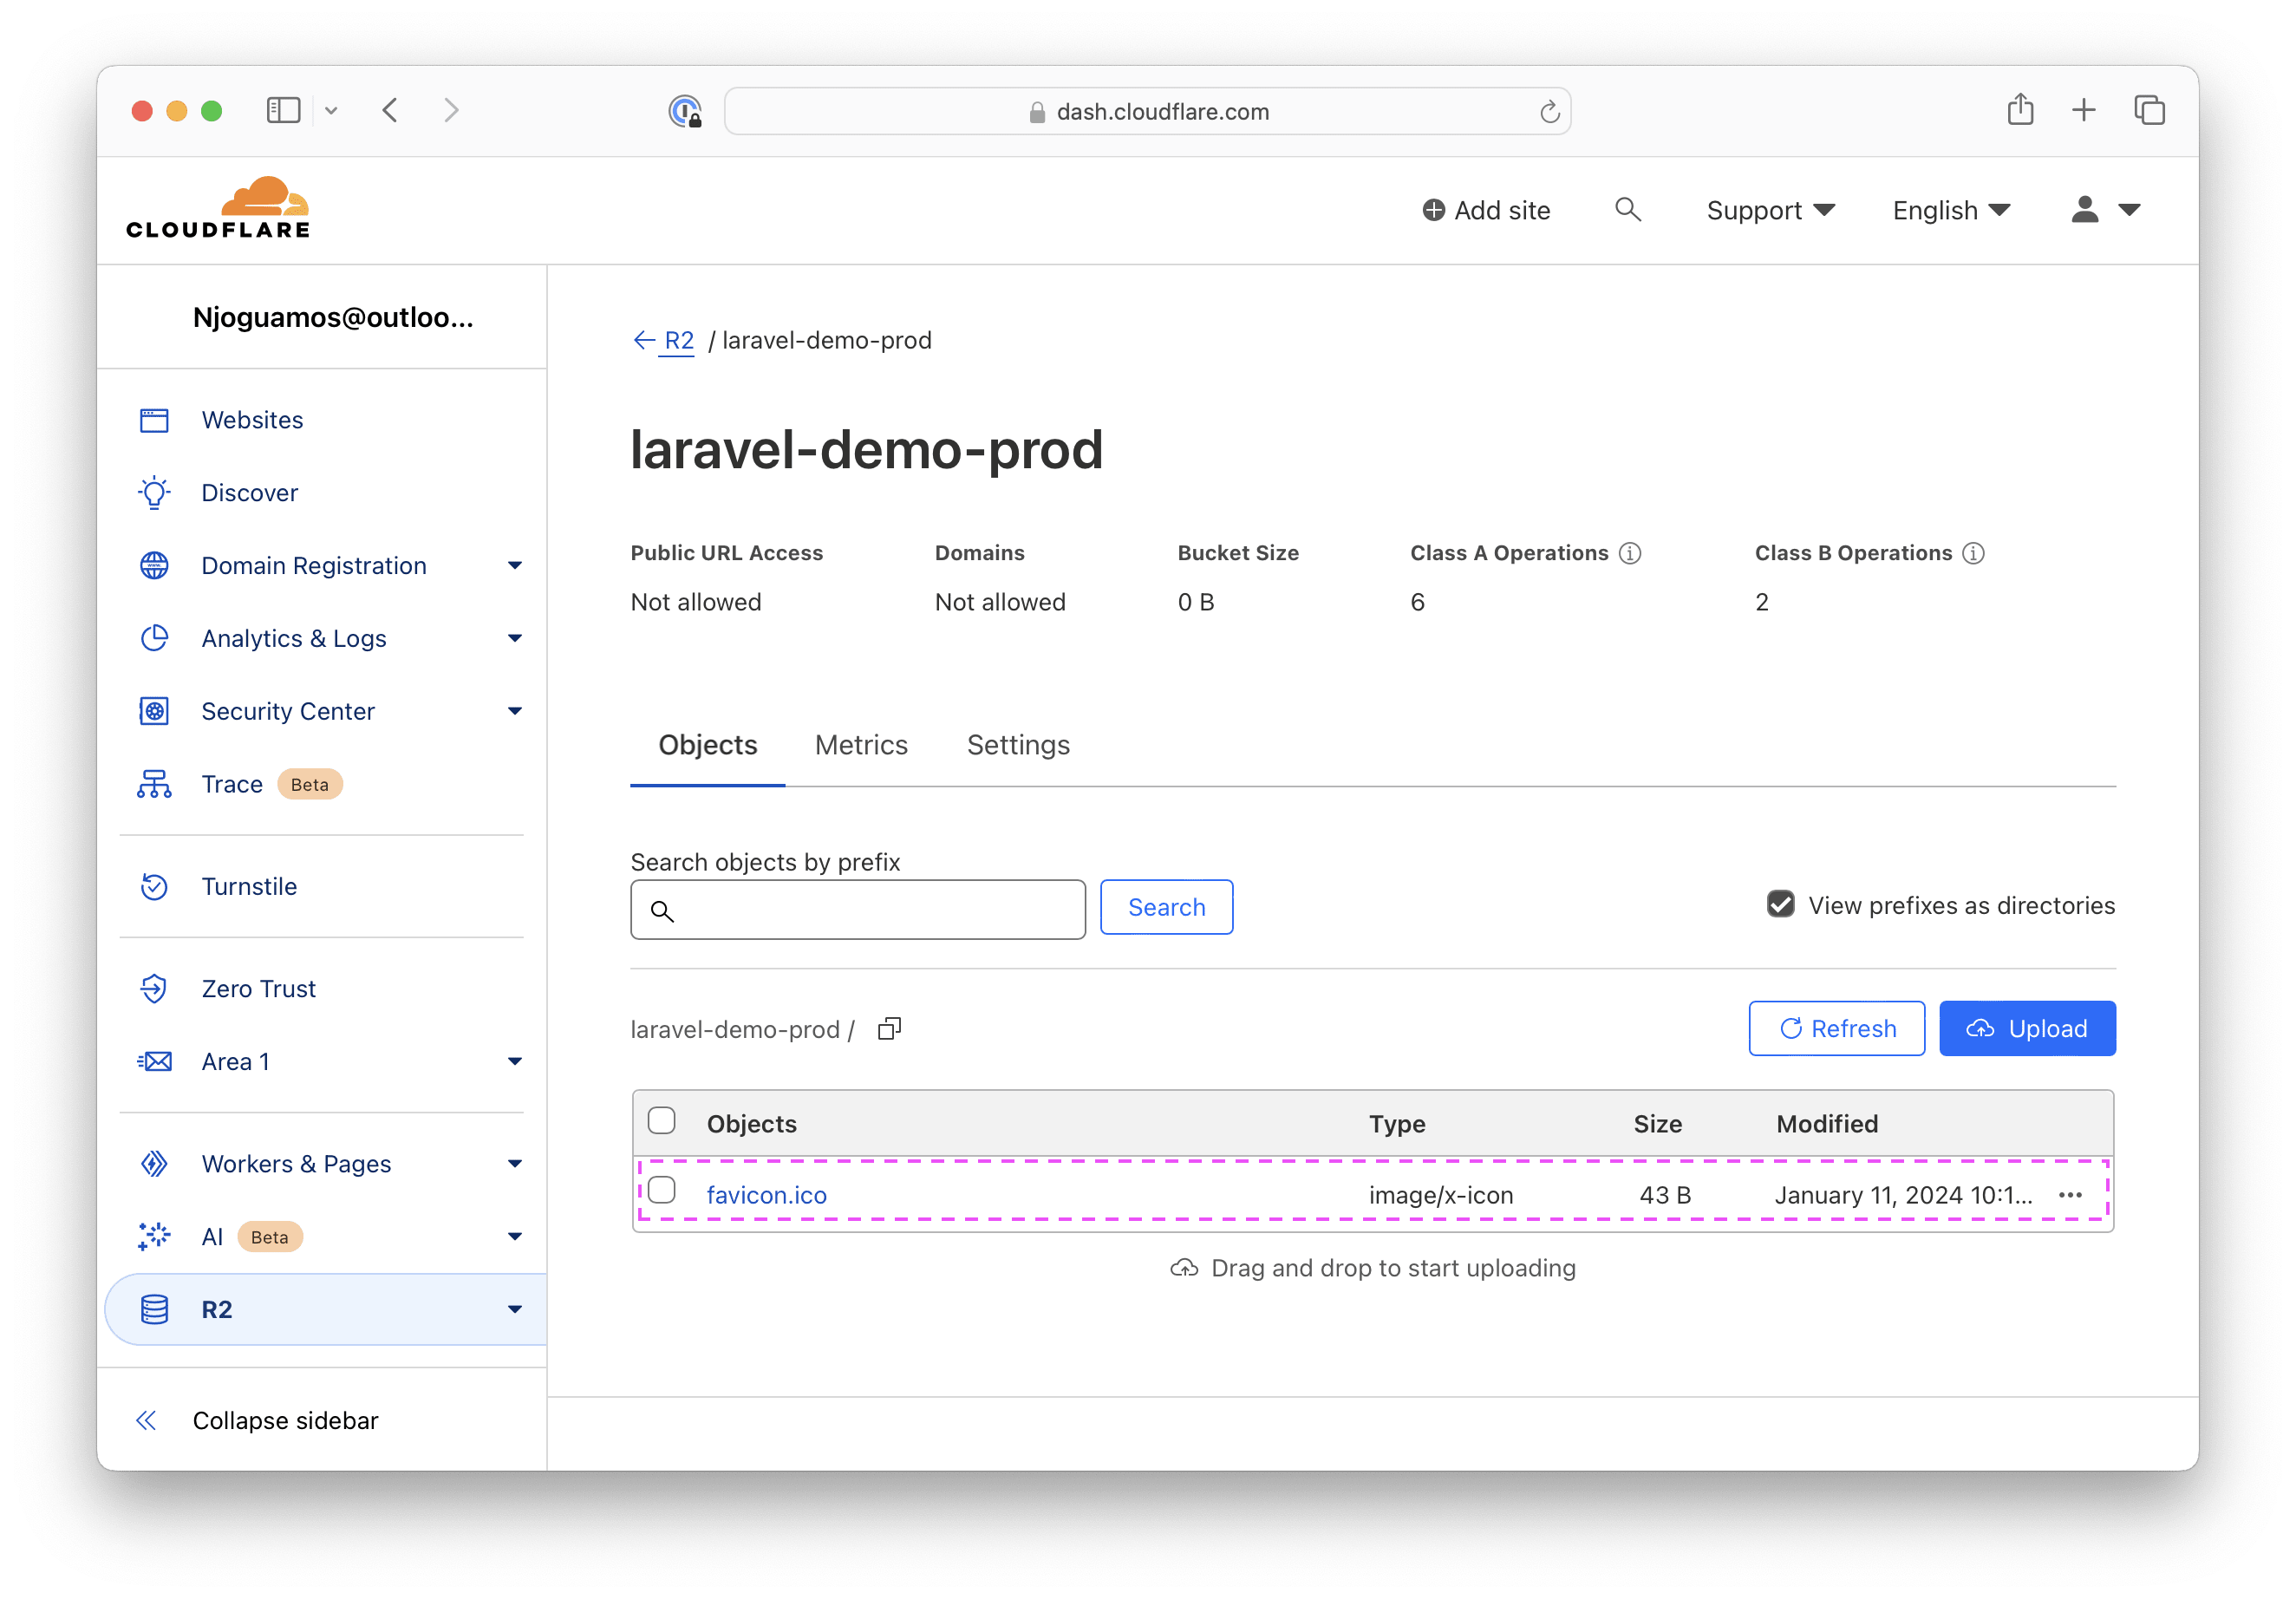Click the Class B Operations info icon
The width and height of the screenshot is (2296, 1599).
(1973, 553)
